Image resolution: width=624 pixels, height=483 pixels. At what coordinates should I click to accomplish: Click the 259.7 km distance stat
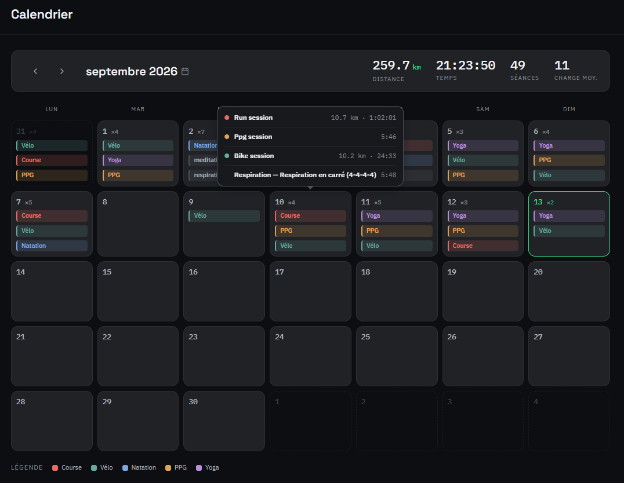click(x=397, y=70)
